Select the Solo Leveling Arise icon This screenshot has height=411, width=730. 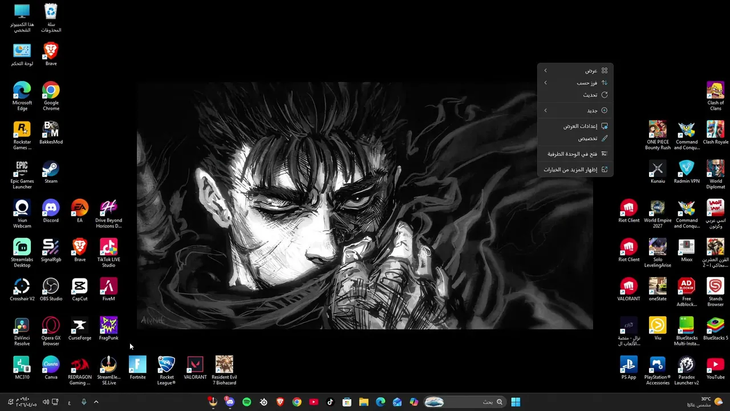[x=658, y=253]
